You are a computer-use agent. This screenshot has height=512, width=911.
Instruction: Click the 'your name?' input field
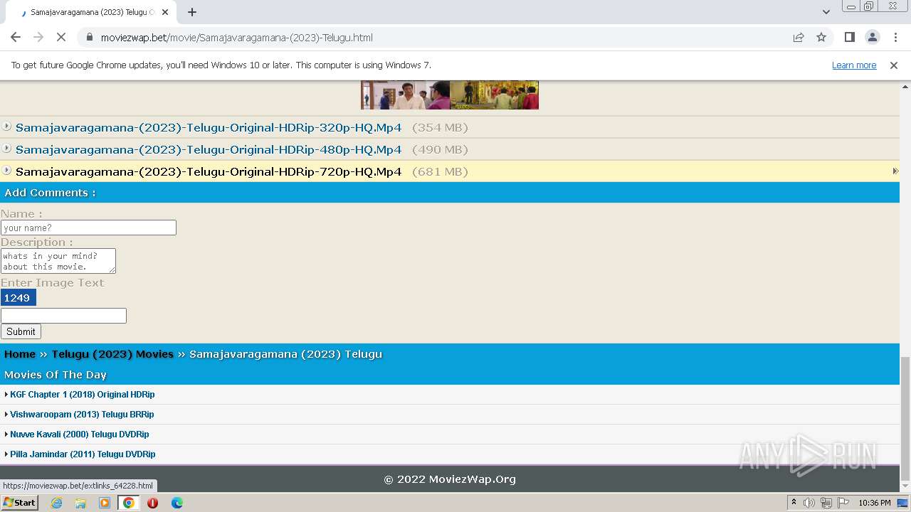88,228
